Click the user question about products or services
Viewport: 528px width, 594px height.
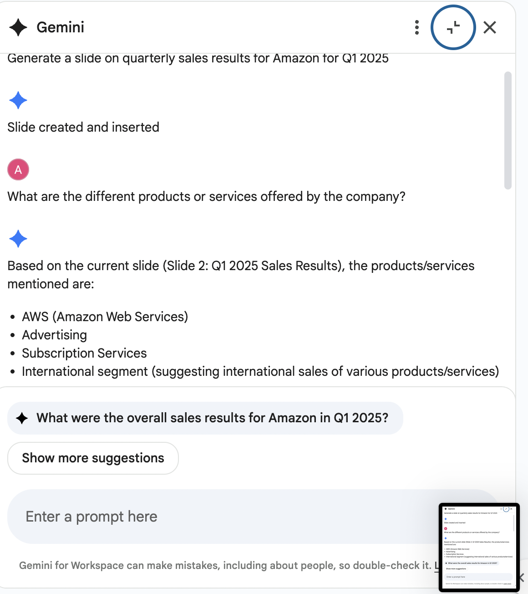pyautogui.click(x=206, y=196)
